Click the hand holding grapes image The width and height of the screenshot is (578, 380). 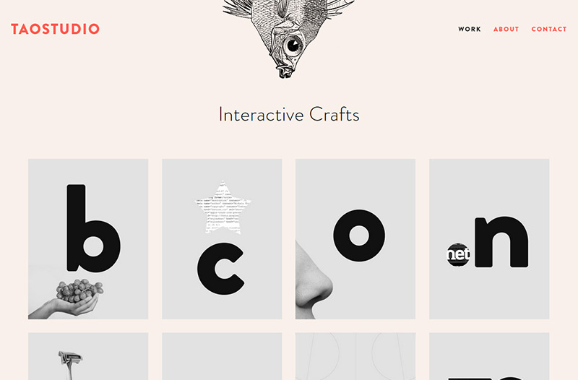point(66,298)
